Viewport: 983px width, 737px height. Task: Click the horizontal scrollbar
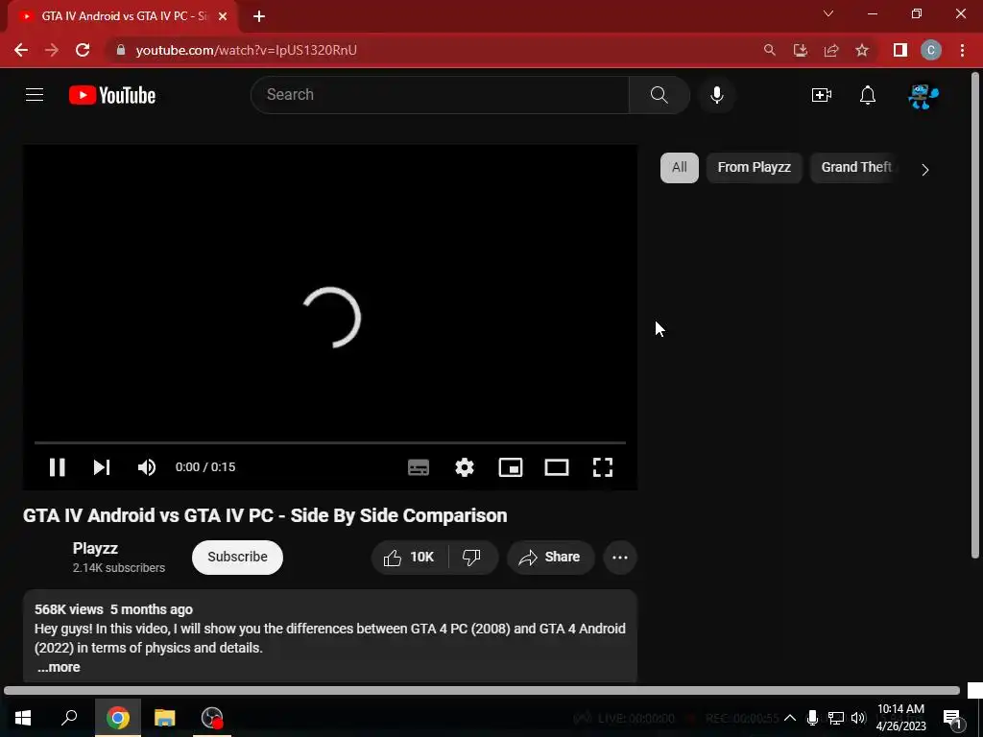pos(482,691)
